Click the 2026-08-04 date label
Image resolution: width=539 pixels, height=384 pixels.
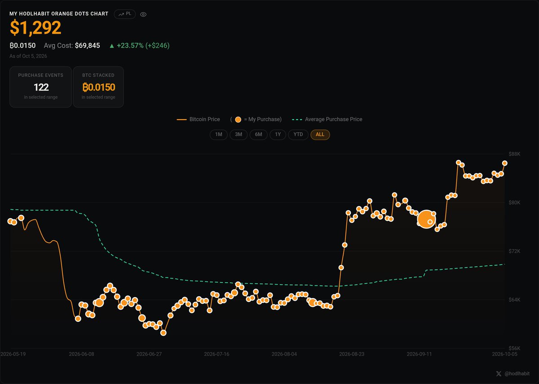(284, 354)
